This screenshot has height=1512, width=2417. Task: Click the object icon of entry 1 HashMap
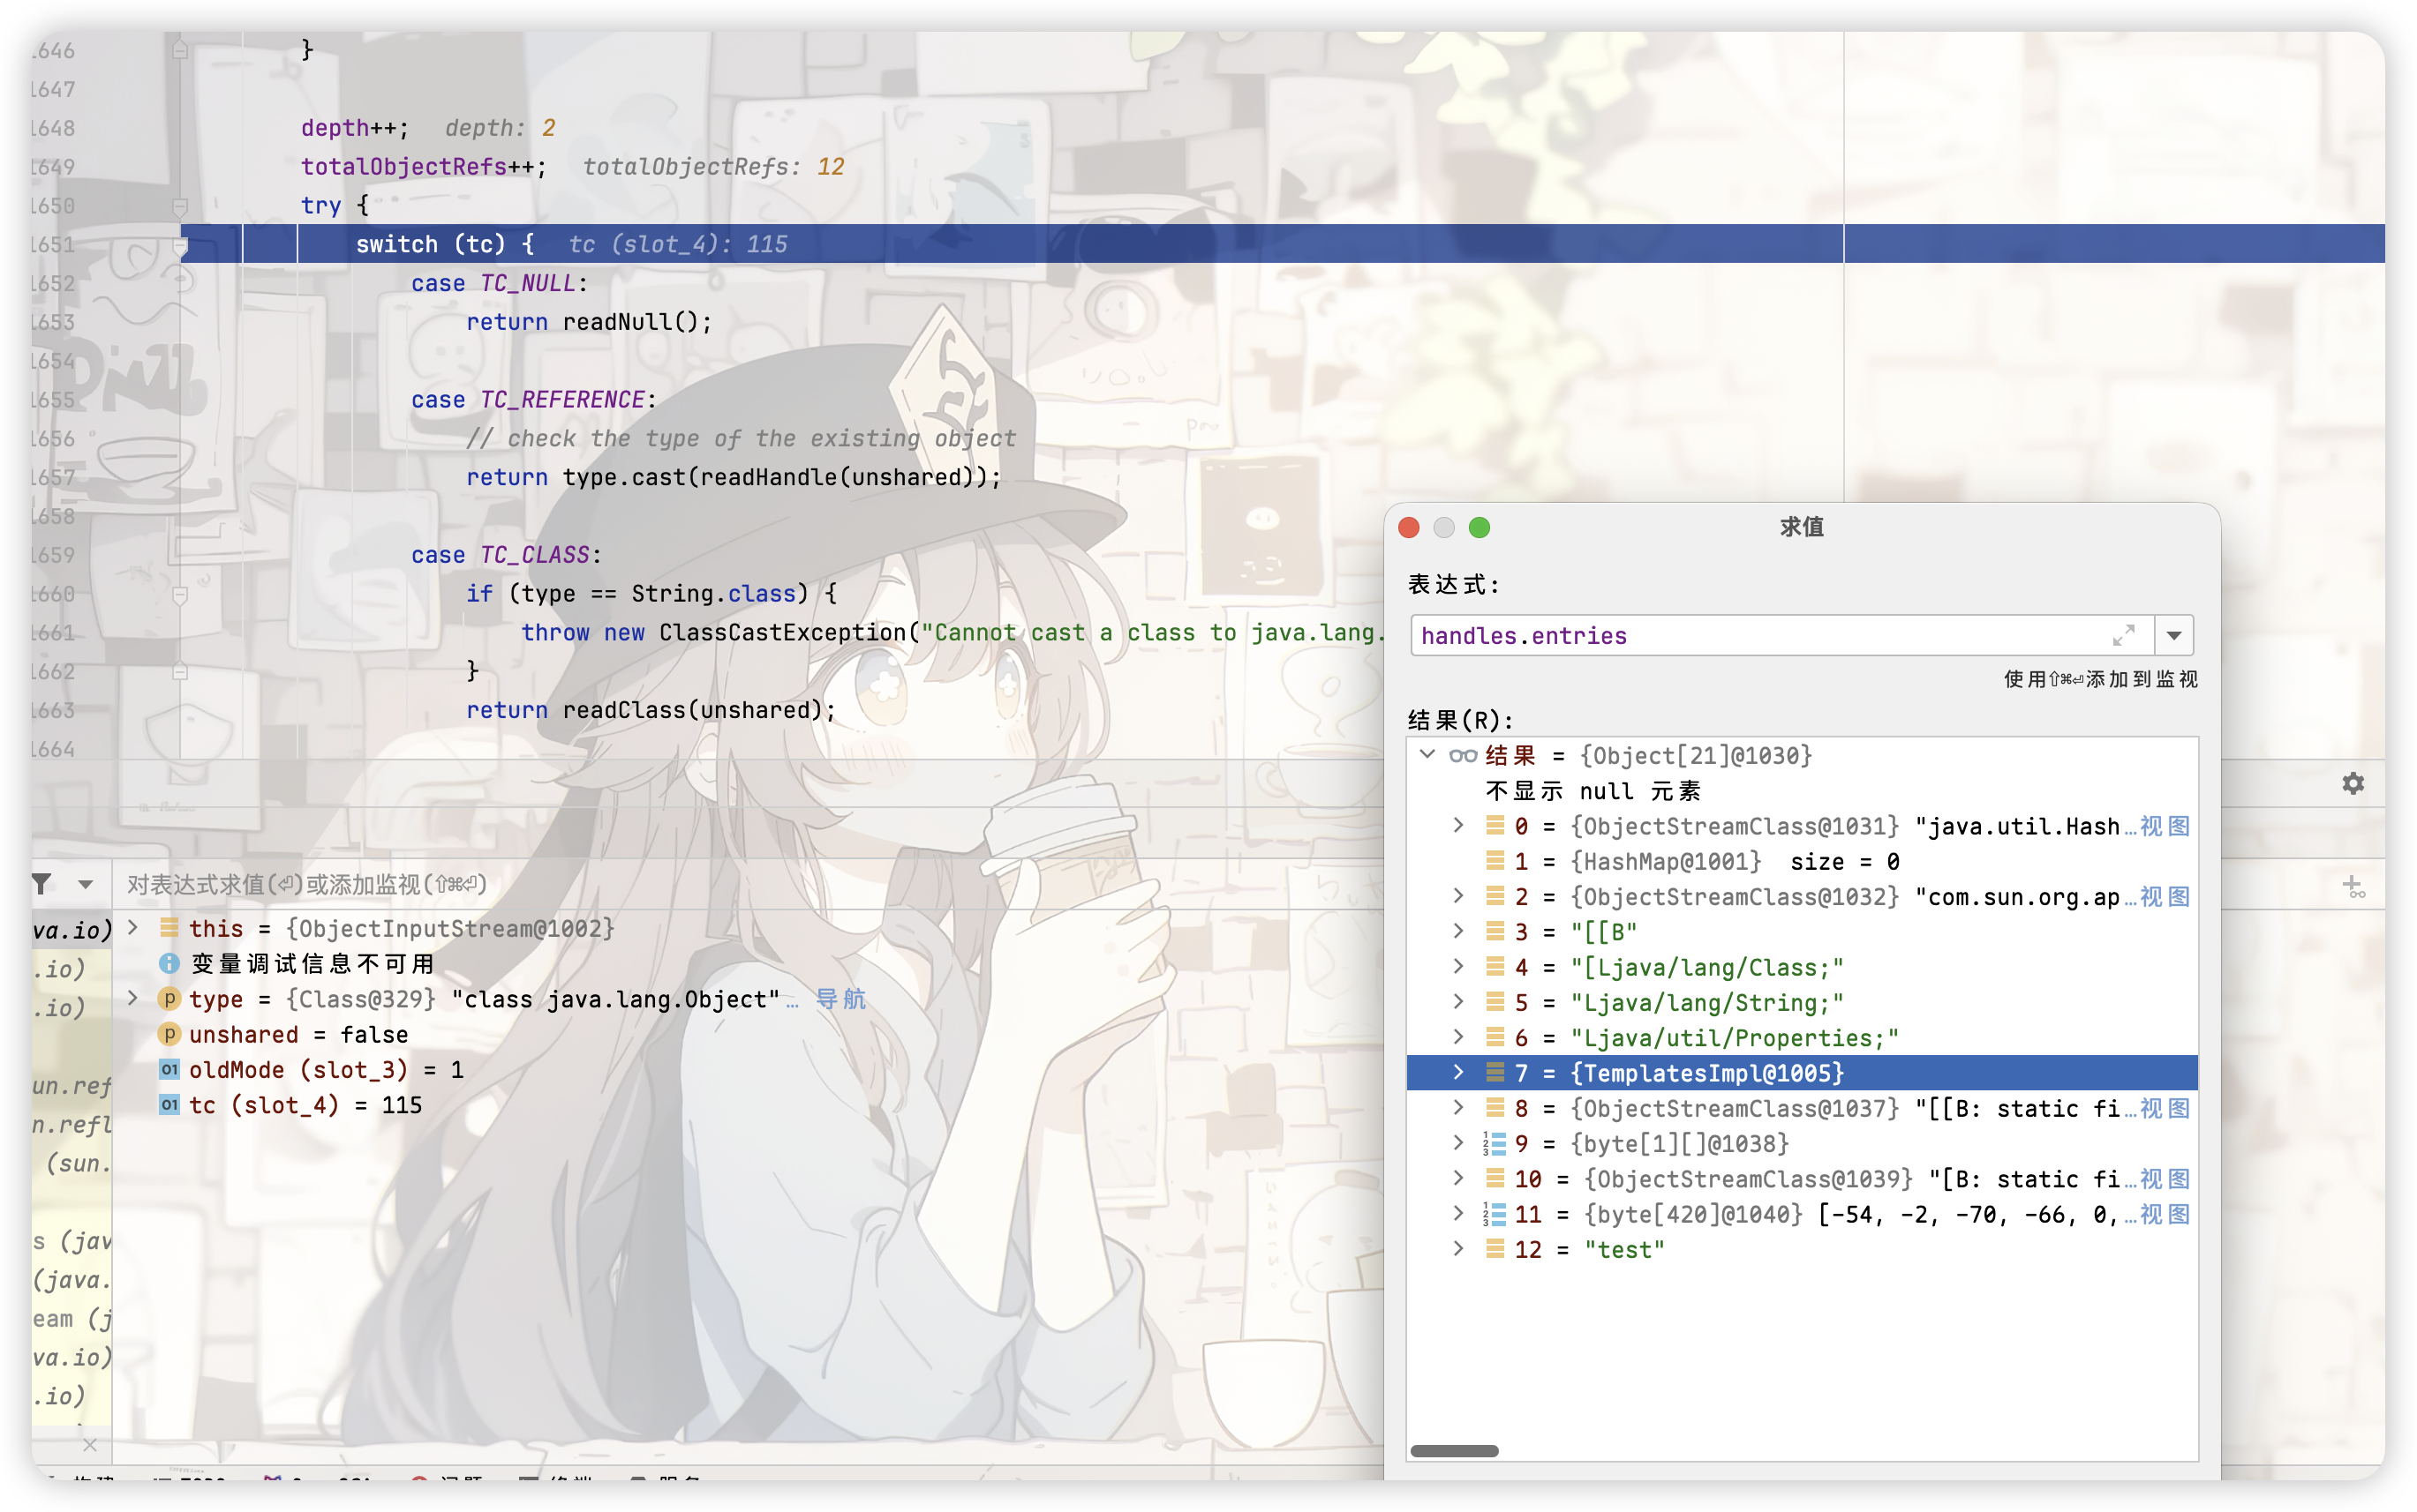coord(1495,861)
